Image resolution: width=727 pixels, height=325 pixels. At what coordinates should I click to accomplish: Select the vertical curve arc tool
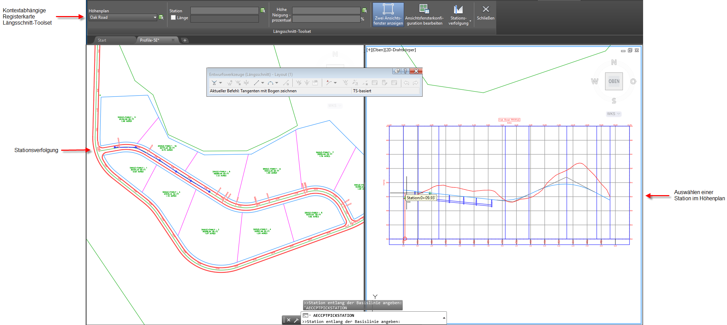click(271, 83)
